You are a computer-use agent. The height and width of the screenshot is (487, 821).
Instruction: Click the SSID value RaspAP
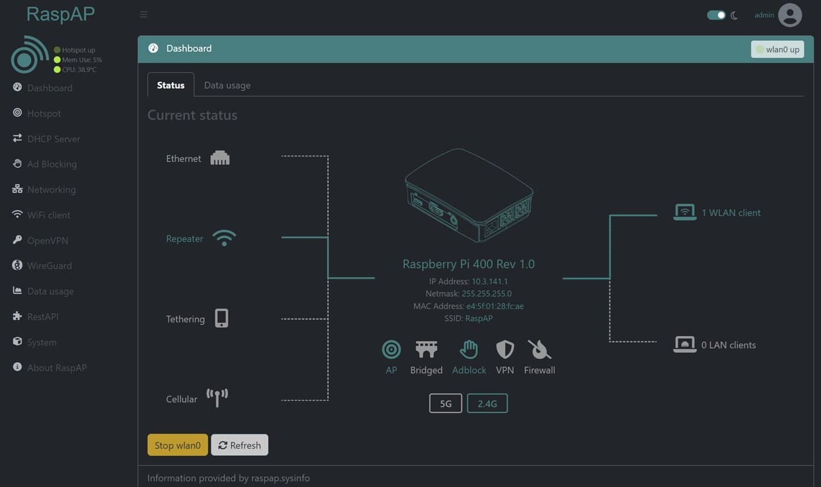point(479,319)
